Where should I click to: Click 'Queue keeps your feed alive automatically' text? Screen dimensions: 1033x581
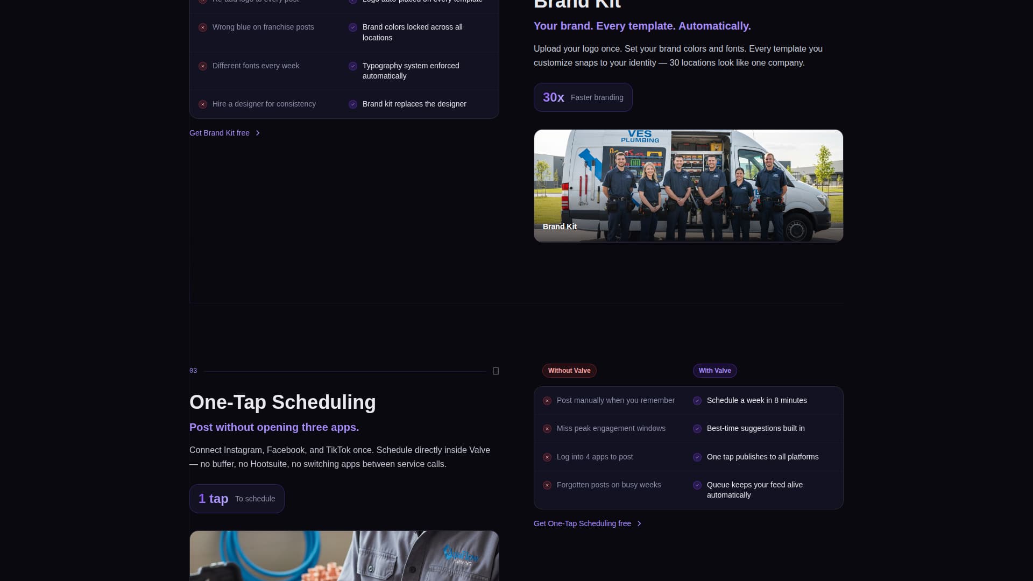(755, 490)
